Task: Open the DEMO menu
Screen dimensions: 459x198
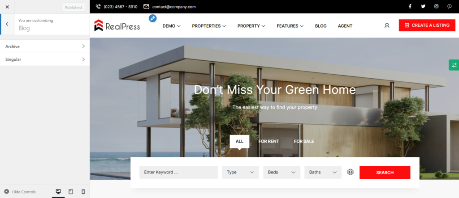Action: pos(172,26)
